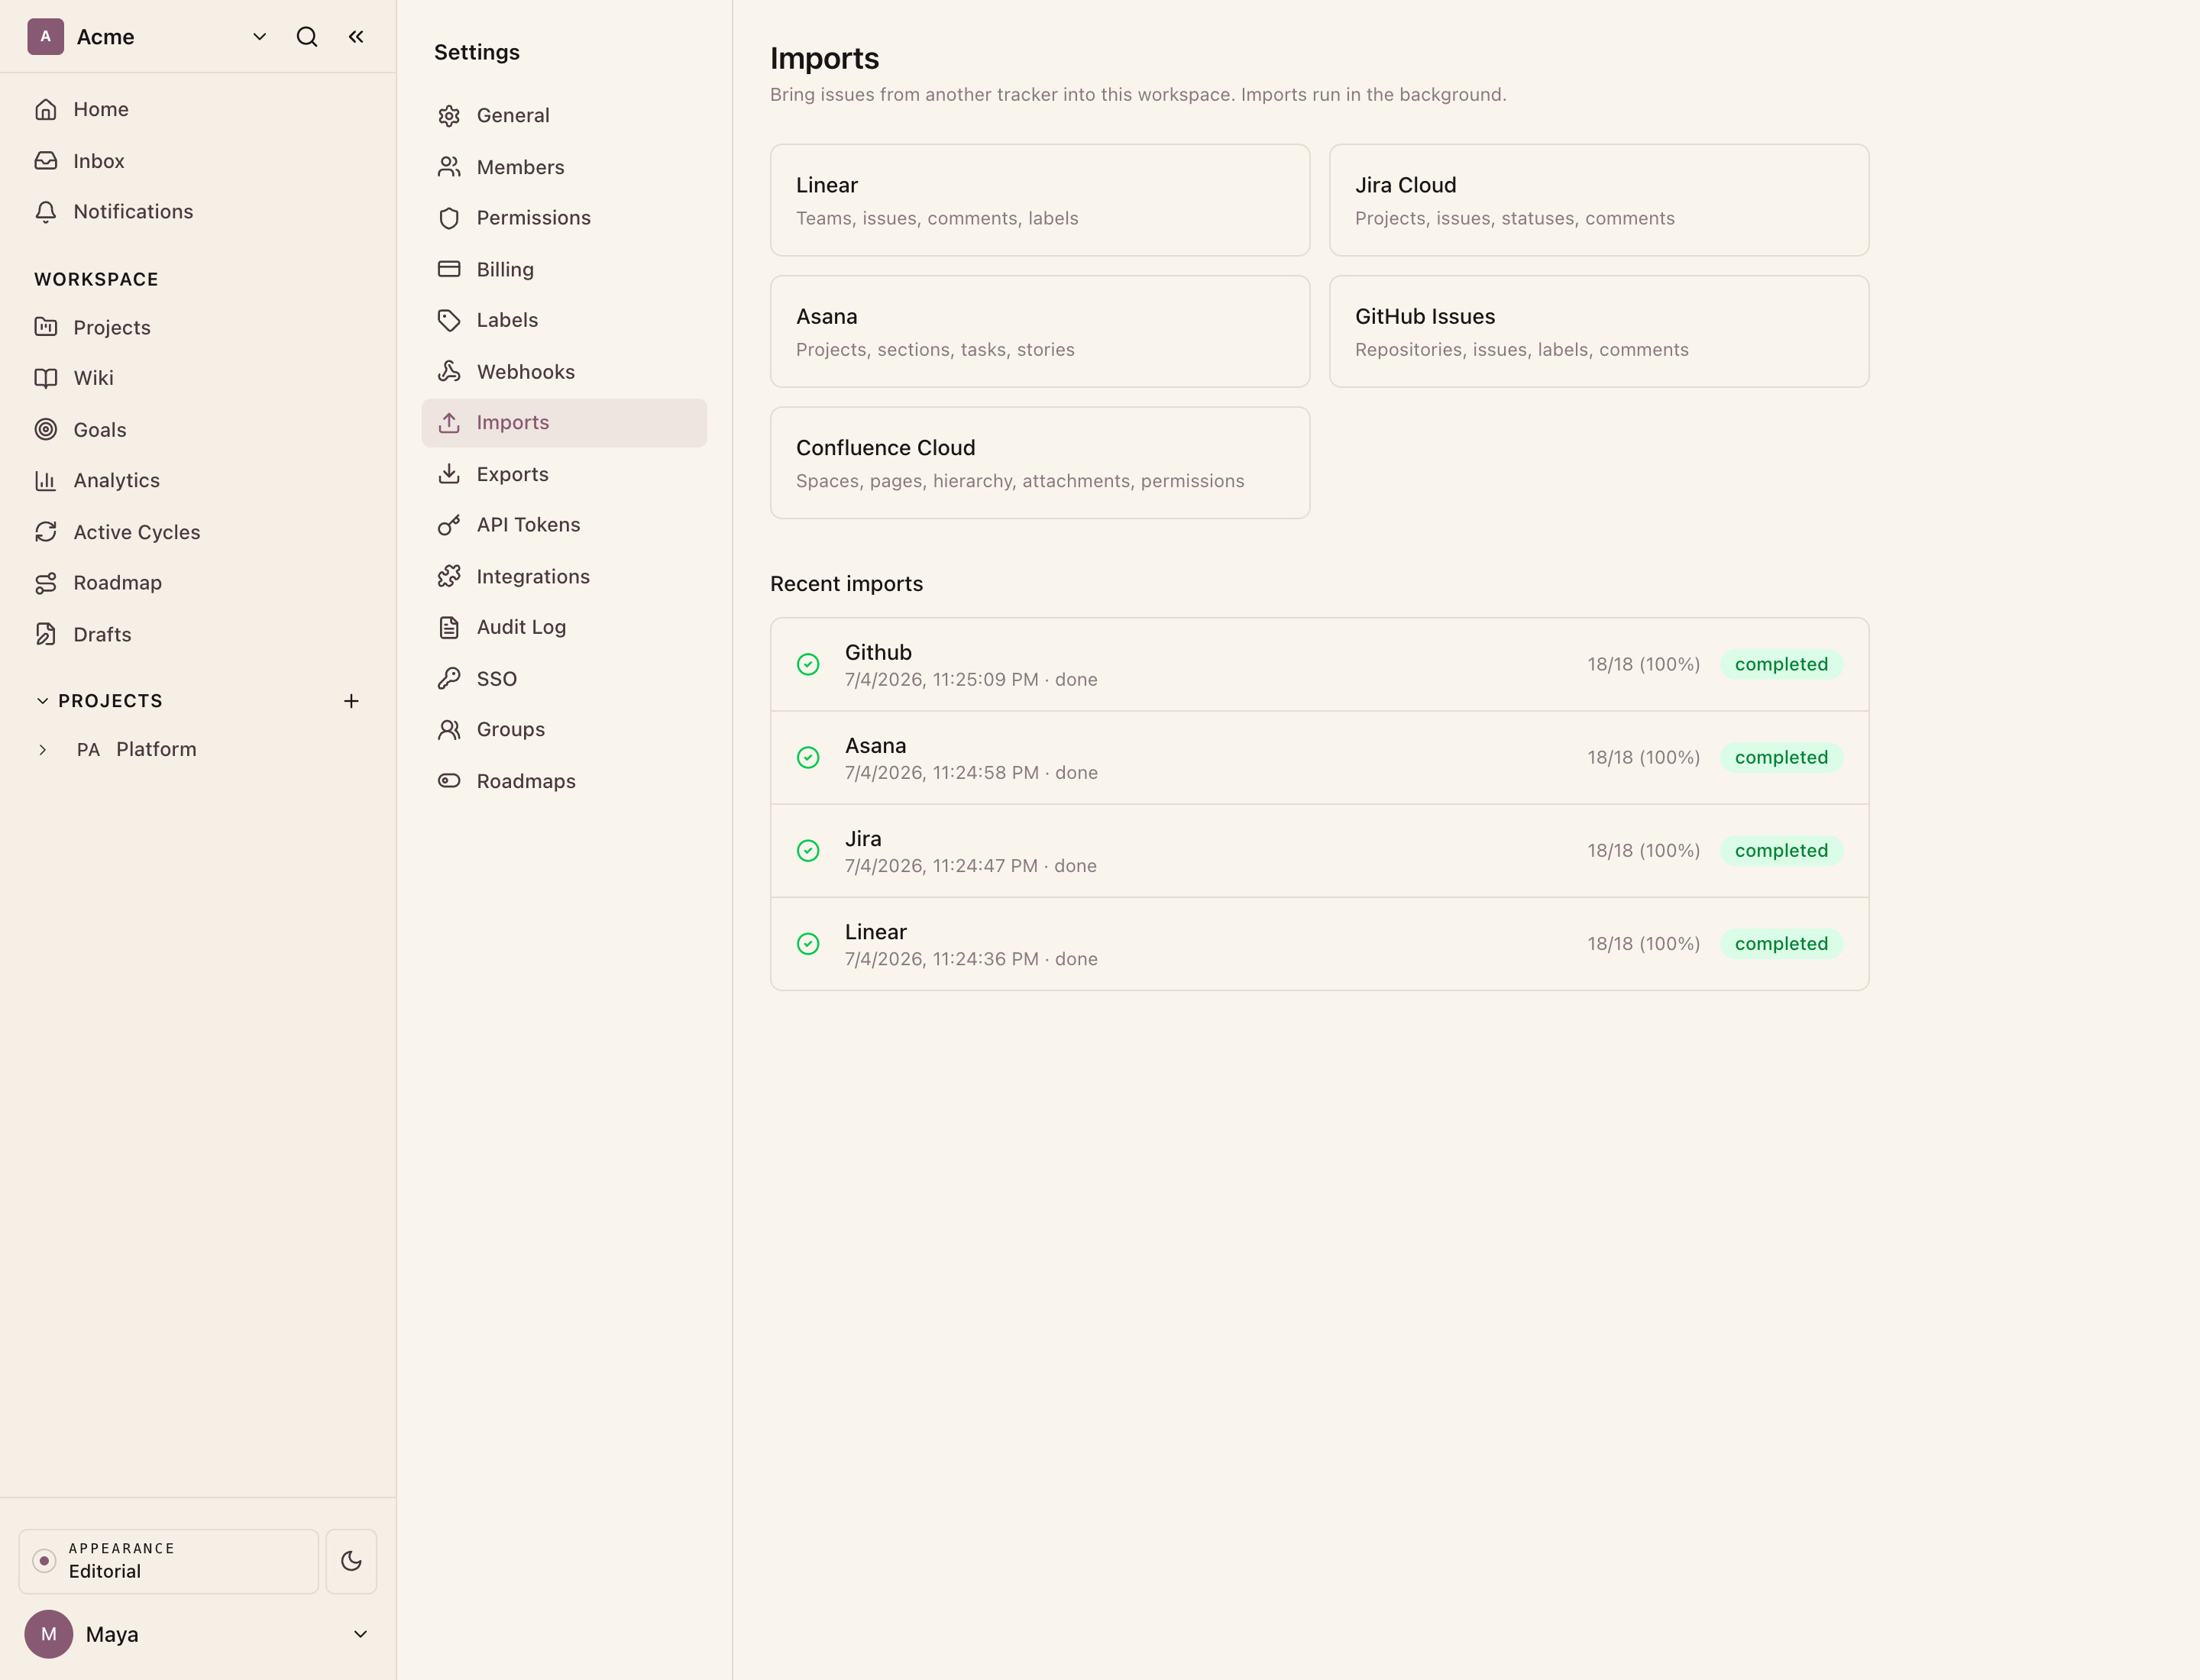
Task: Click the Integrations puzzle icon
Action: pyautogui.click(x=449, y=577)
